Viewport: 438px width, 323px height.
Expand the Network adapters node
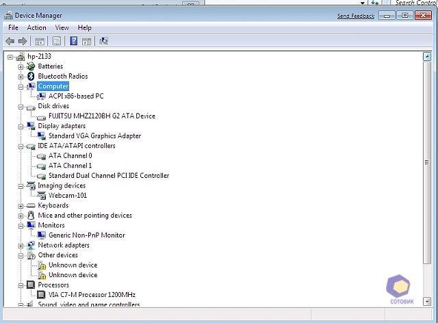click(21, 245)
